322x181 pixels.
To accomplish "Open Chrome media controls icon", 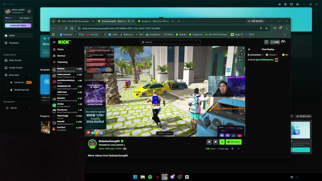I will [275, 28].
